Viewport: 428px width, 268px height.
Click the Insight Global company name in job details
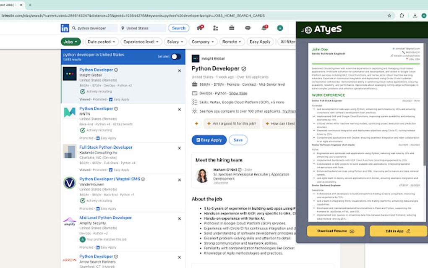coord(213,58)
